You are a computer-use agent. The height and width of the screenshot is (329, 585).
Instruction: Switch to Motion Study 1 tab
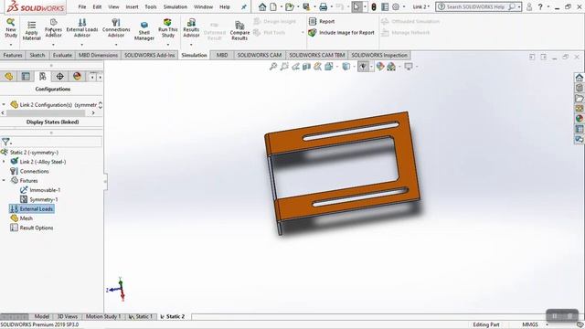click(x=103, y=316)
